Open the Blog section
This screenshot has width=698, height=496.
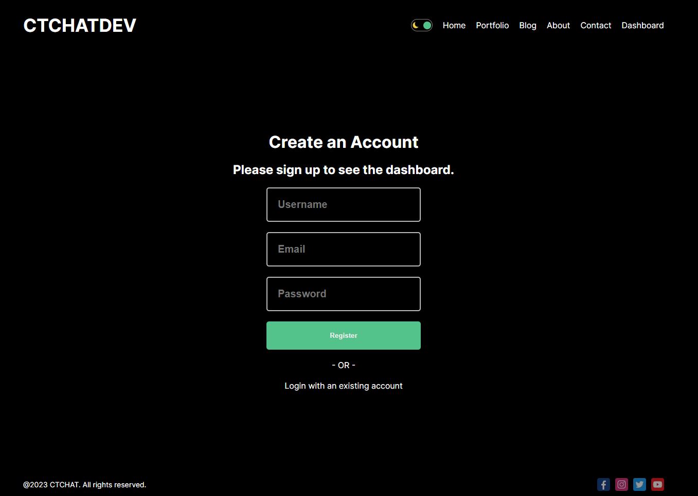pyautogui.click(x=527, y=25)
